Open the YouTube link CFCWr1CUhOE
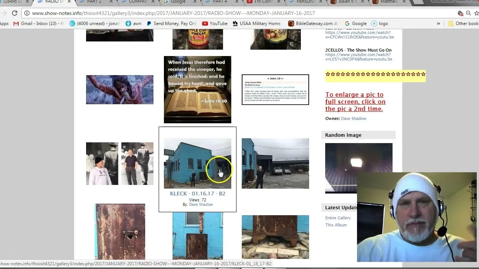479x269 pixels. [x=359, y=35]
